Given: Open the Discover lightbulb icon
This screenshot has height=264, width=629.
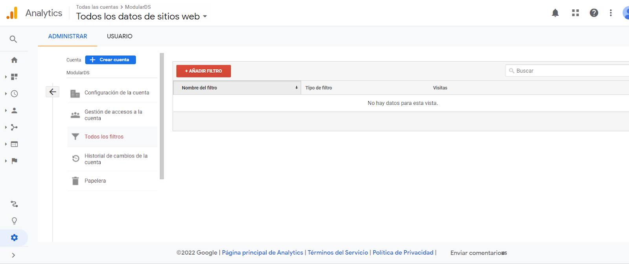Looking at the screenshot, I should (x=14, y=221).
